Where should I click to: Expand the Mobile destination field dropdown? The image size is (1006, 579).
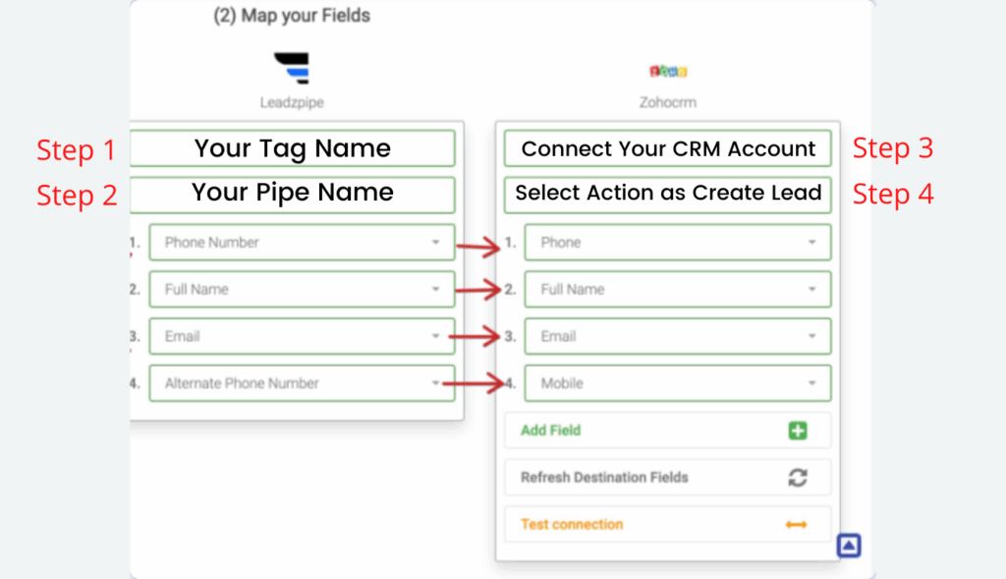pos(678,383)
